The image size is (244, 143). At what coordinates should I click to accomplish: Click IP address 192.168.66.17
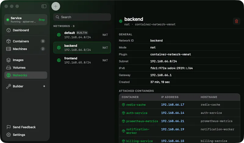pyautogui.click(x=173, y=105)
